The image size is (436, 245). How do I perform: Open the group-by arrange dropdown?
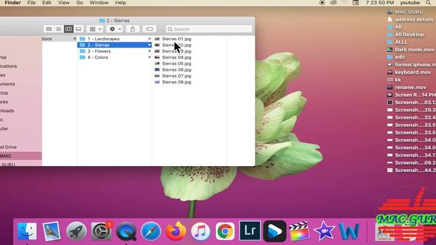(x=95, y=29)
